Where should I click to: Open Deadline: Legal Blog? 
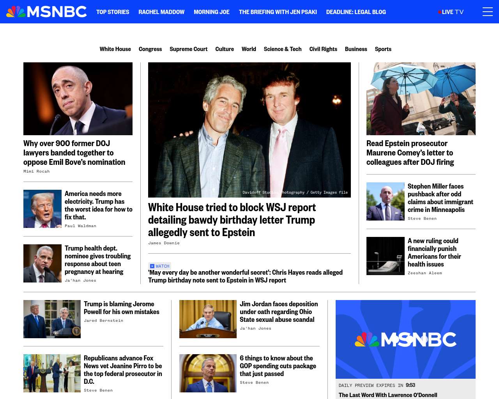click(x=356, y=12)
